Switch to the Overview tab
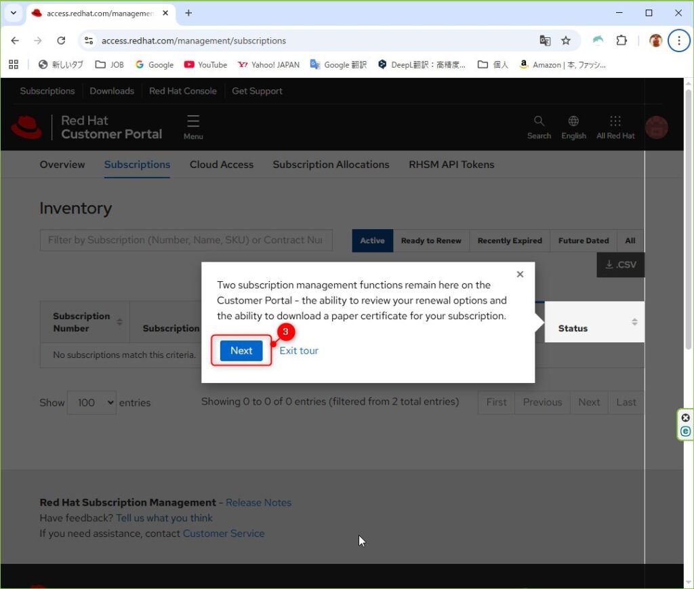 (62, 164)
